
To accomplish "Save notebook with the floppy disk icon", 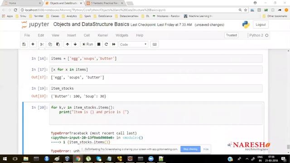I will (x=24, y=44).
